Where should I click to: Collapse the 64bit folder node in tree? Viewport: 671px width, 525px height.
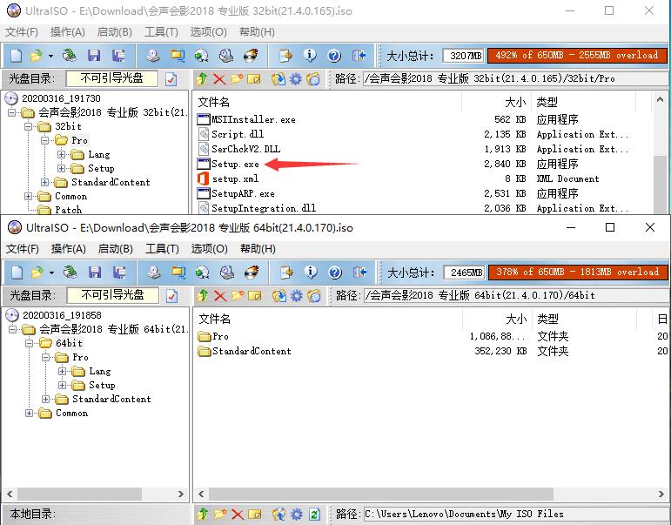point(29,343)
